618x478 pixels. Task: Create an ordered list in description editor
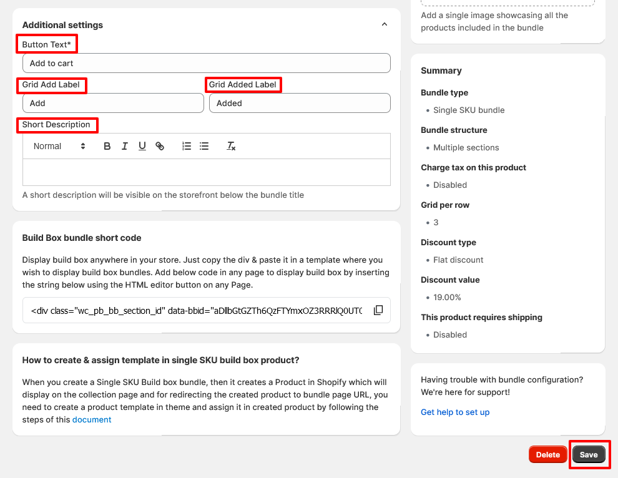point(186,145)
